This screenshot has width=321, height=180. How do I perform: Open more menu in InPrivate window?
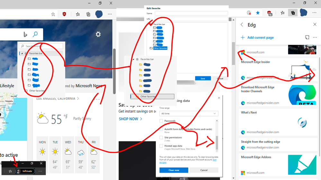[x=40, y=171]
